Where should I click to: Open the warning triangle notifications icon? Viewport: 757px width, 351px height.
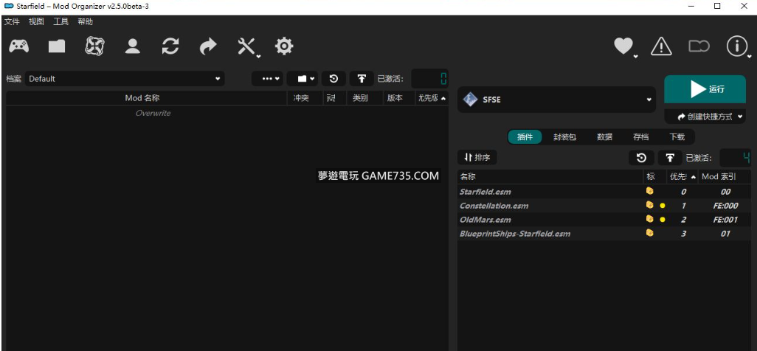point(661,46)
